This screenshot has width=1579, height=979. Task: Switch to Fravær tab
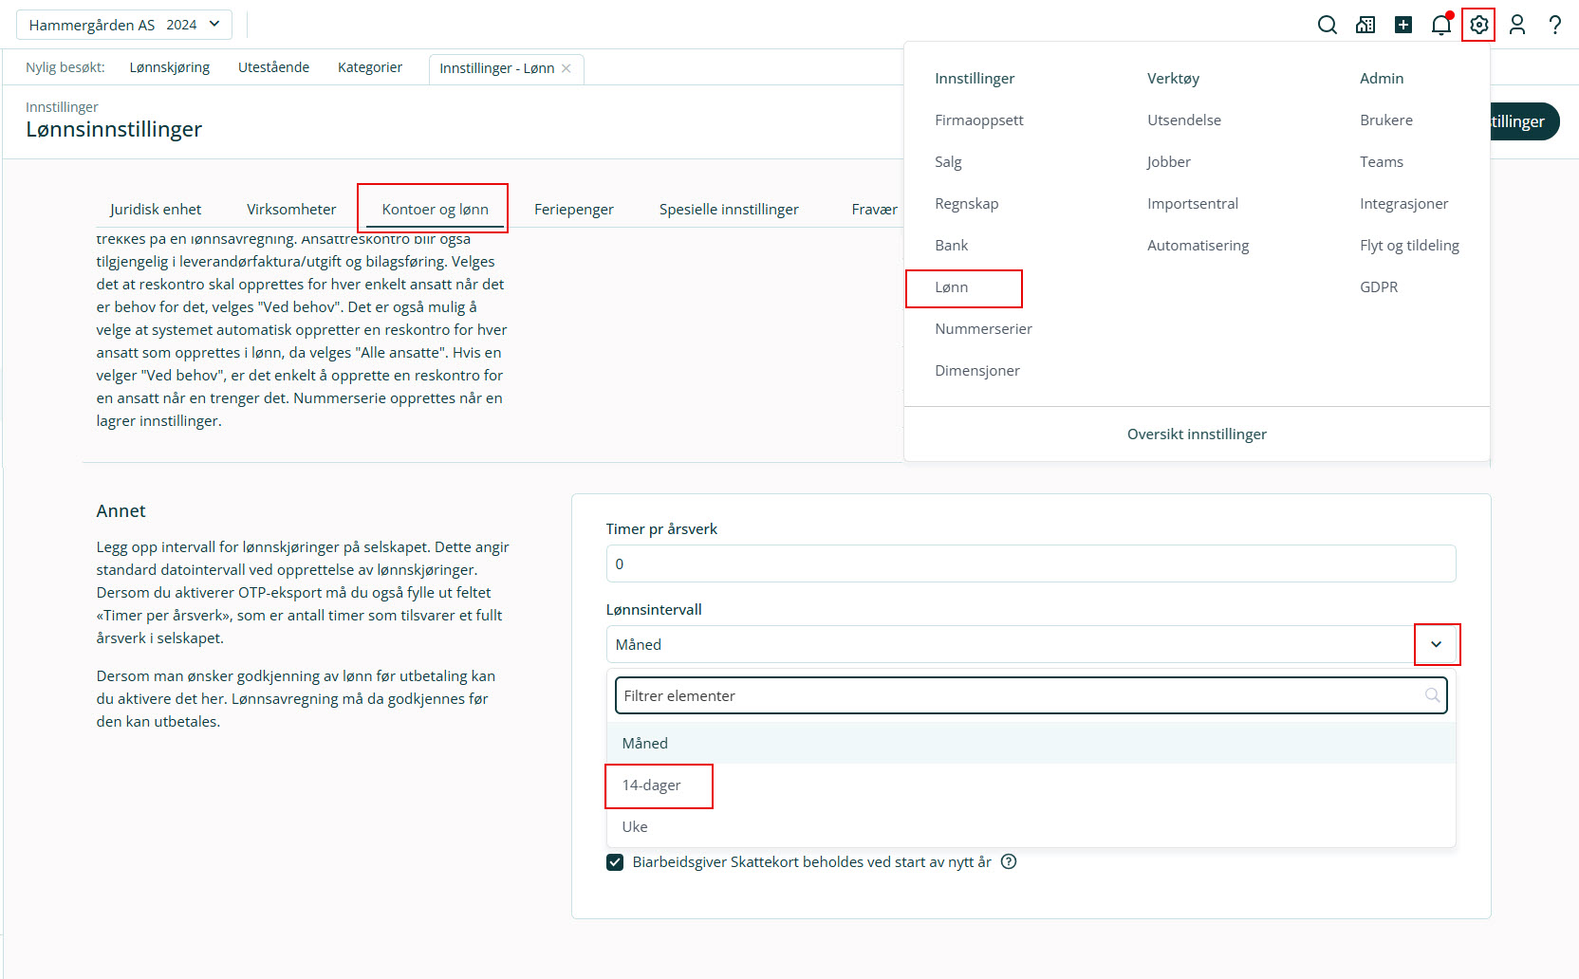coord(875,209)
